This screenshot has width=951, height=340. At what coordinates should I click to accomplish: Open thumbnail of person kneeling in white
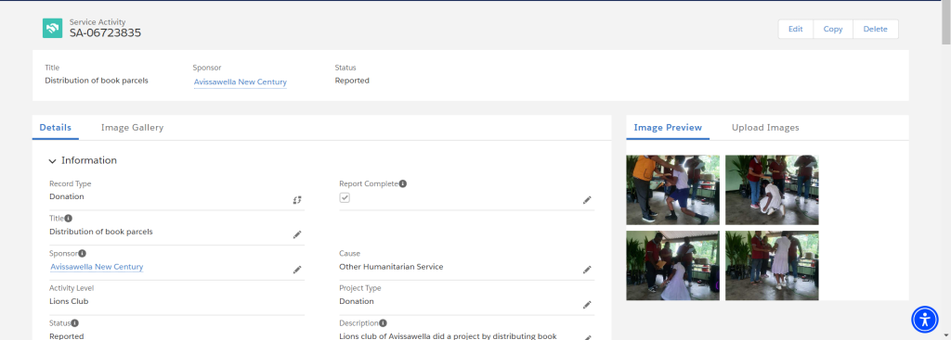772,190
